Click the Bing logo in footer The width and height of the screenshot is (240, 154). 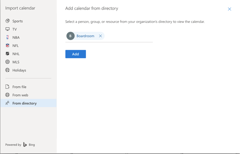tap(29, 145)
